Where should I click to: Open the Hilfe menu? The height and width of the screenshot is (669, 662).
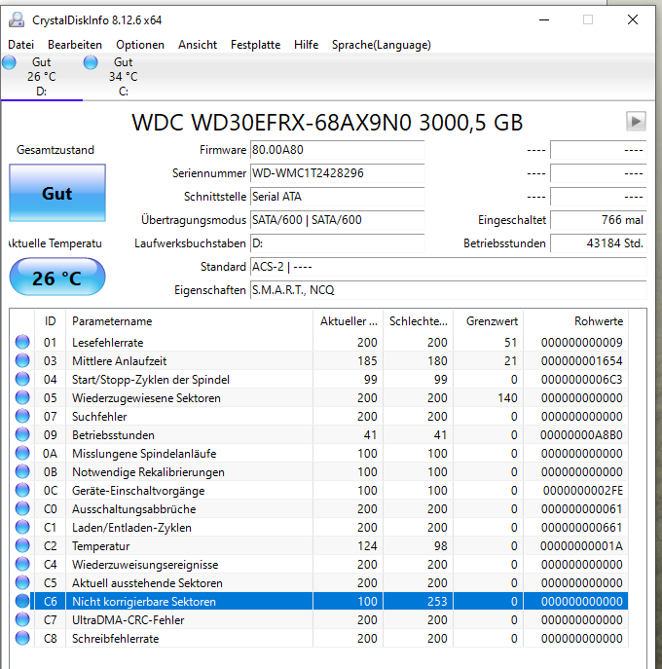coord(306,45)
